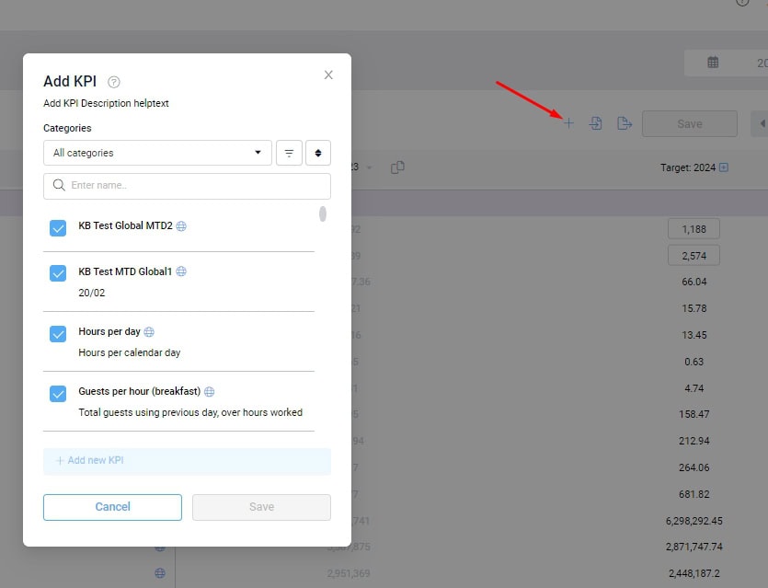This screenshot has width=768, height=588.
Task: Toggle the Hours per day checkbox
Action: 58,334
